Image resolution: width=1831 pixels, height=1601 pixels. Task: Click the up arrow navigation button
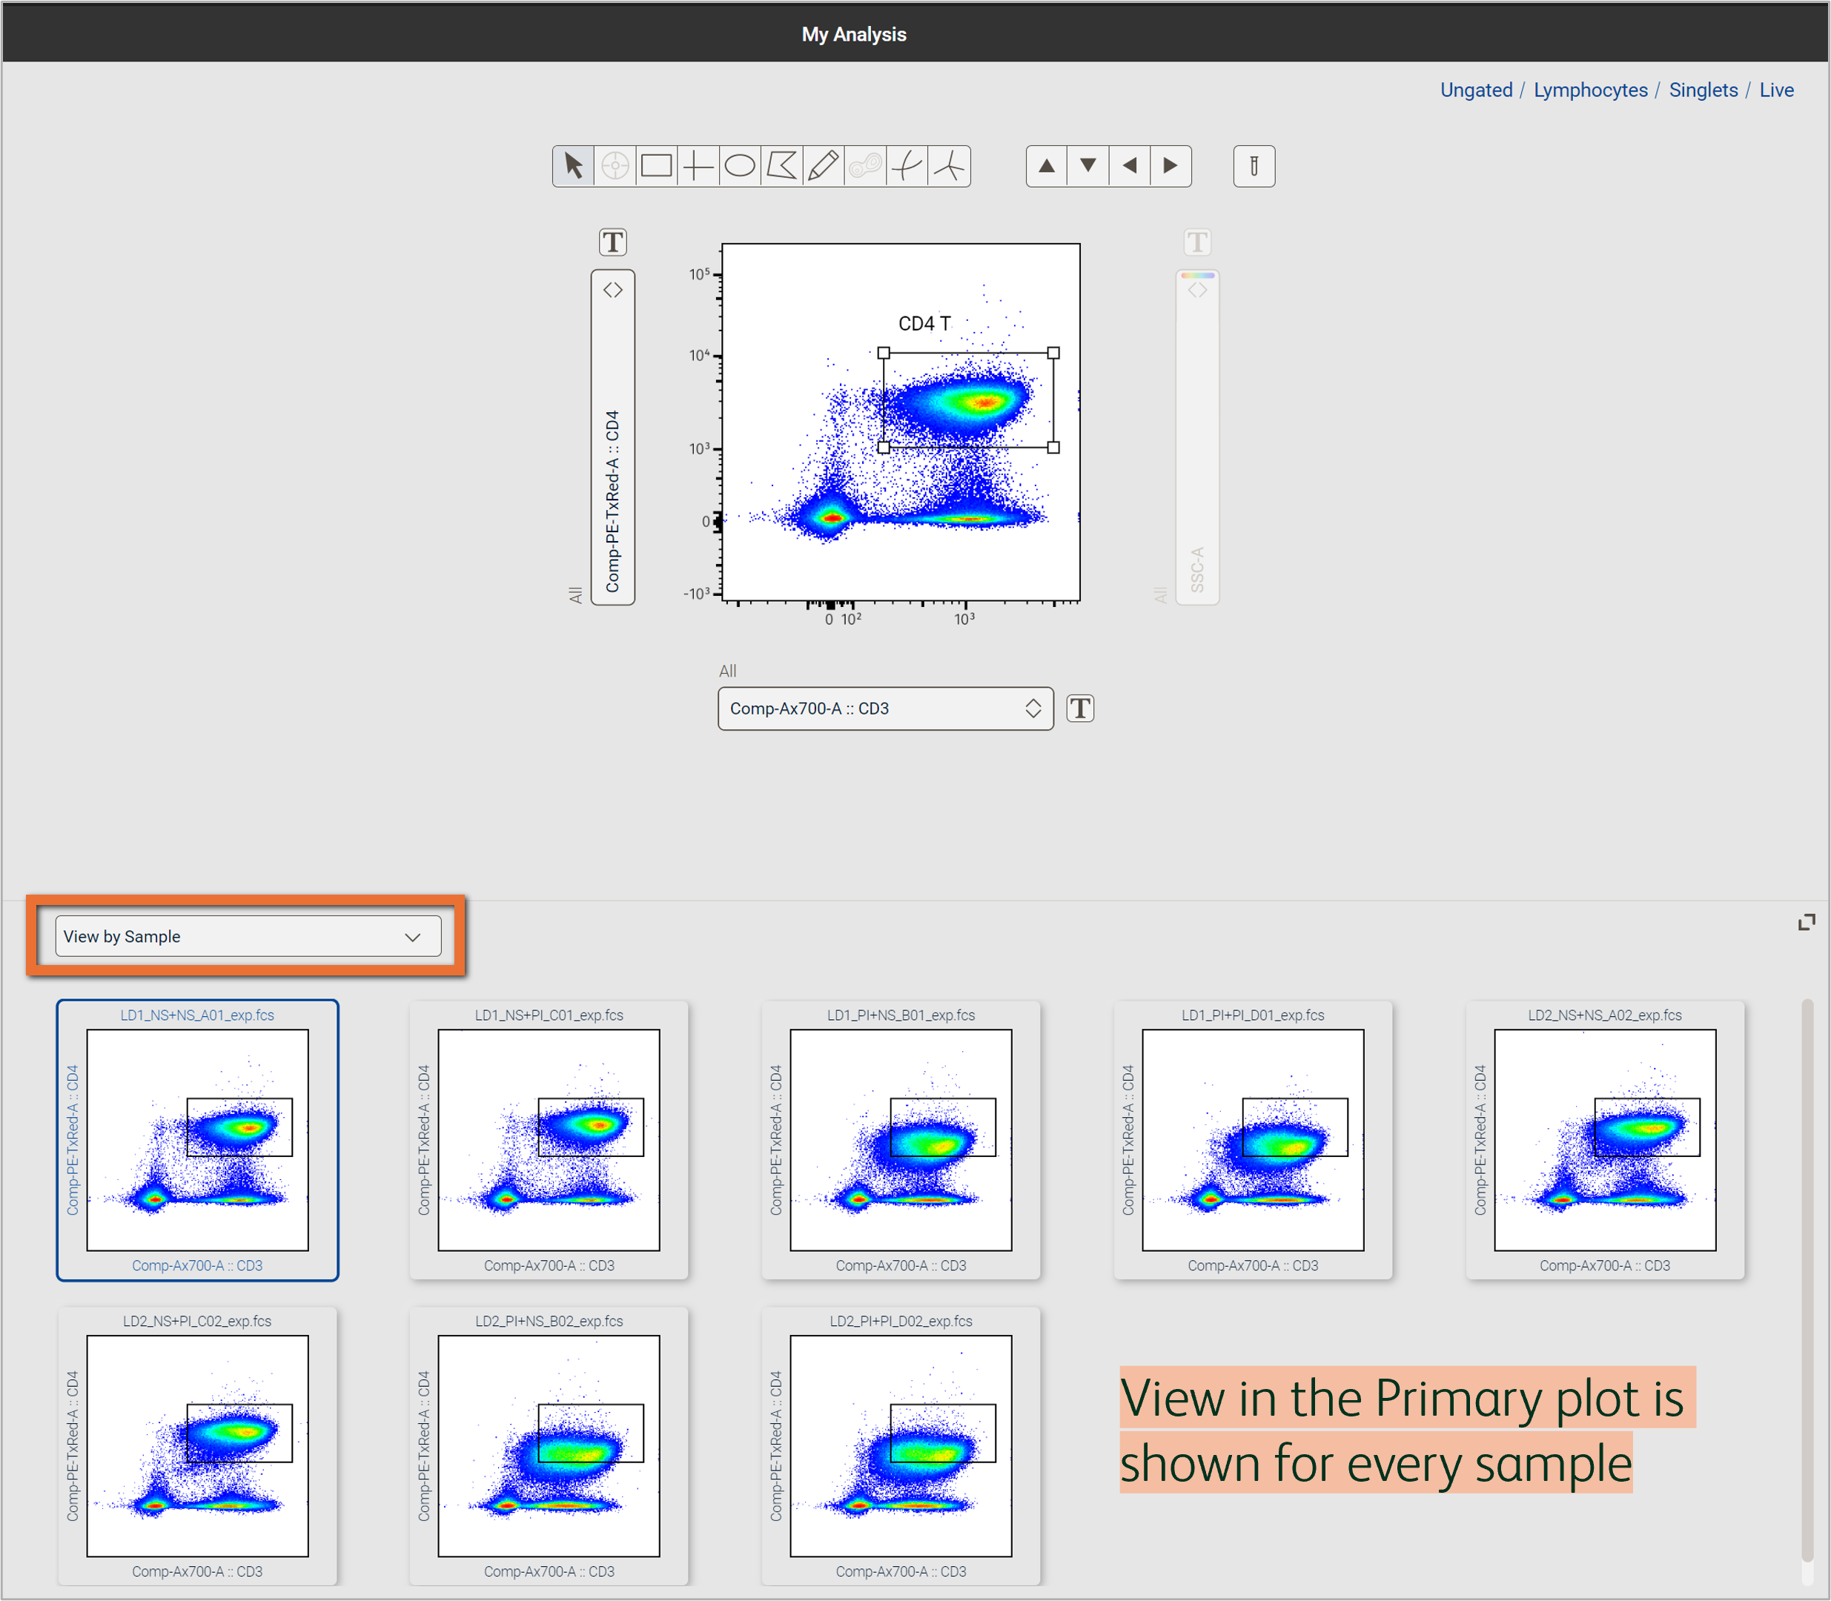pos(1047,166)
